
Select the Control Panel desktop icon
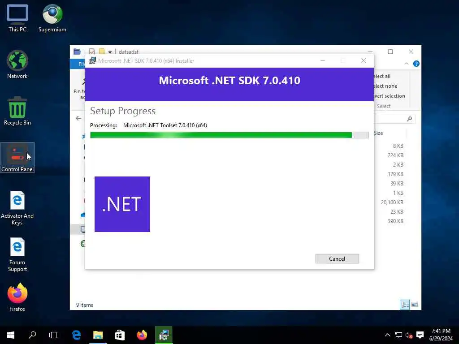click(17, 158)
